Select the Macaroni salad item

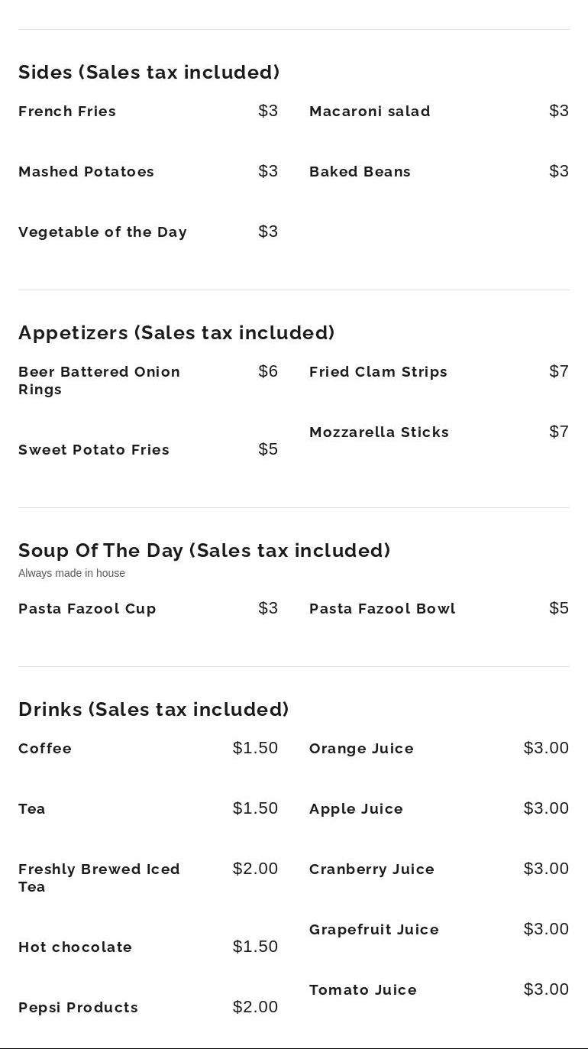[x=370, y=112]
